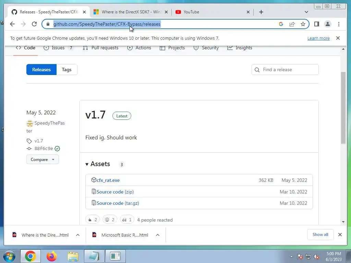Image resolution: width=351 pixels, height=263 pixels.
Task: Open the repository Code tab
Action: 25,48
